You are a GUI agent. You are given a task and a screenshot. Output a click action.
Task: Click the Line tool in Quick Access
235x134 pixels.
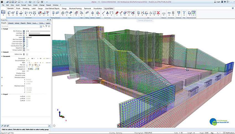[103, 13]
